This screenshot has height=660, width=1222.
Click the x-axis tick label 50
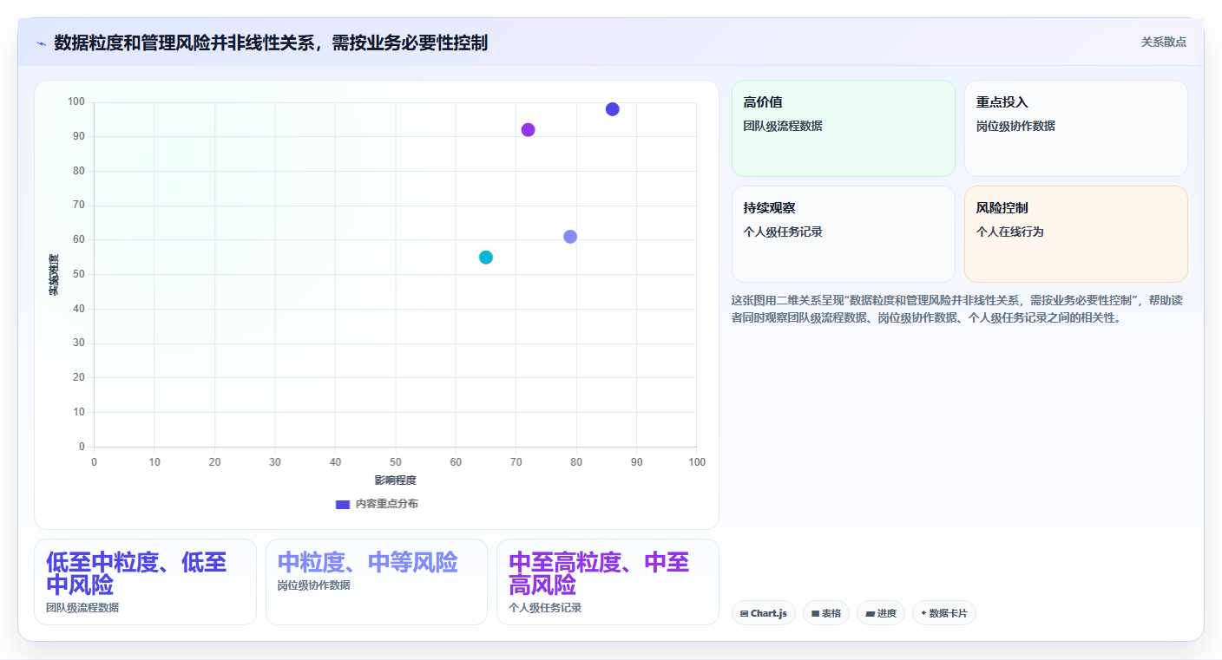click(x=396, y=462)
